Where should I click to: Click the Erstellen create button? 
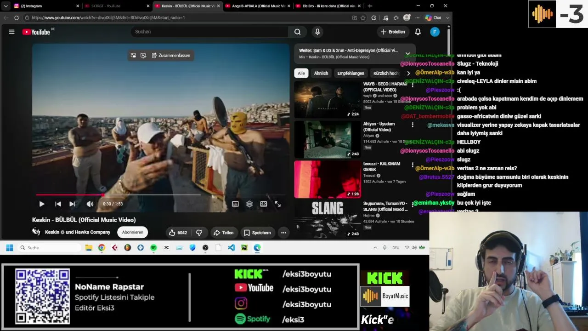click(x=392, y=32)
